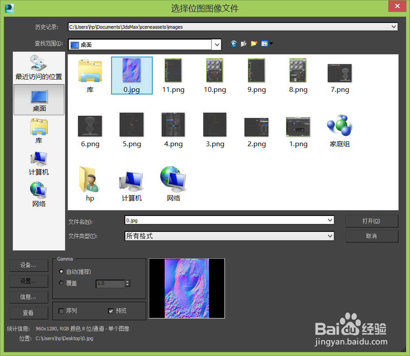Select the 覆盖 gamma radio button
The image size is (410, 356).
click(x=61, y=283)
